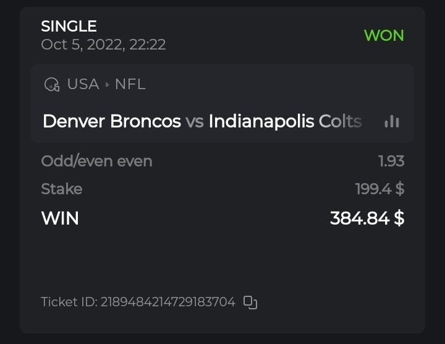
Task: Click the Odd/even even market label
Action: click(96, 161)
